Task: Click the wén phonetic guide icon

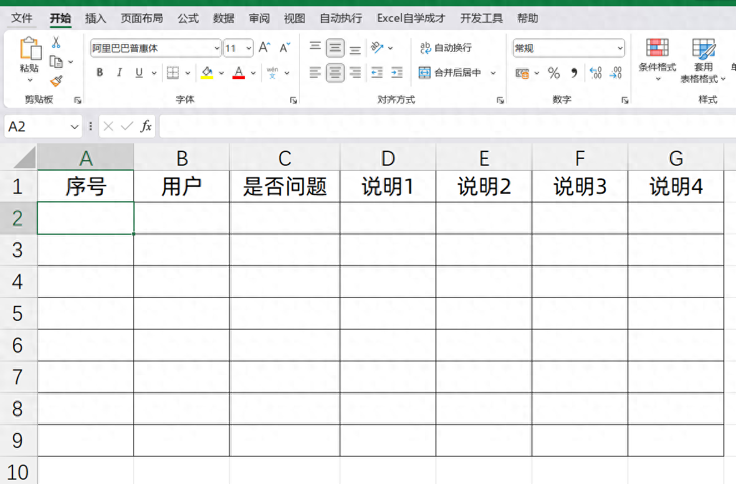Action: tap(272, 72)
